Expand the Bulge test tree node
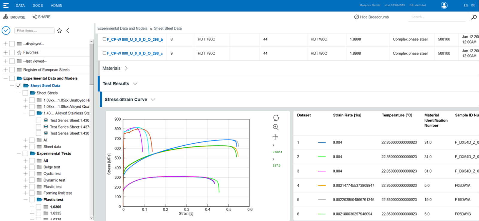479x221 pixels. coord(25,167)
